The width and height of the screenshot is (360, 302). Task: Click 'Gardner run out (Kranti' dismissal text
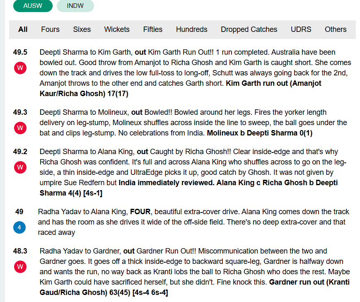pos(309,282)
